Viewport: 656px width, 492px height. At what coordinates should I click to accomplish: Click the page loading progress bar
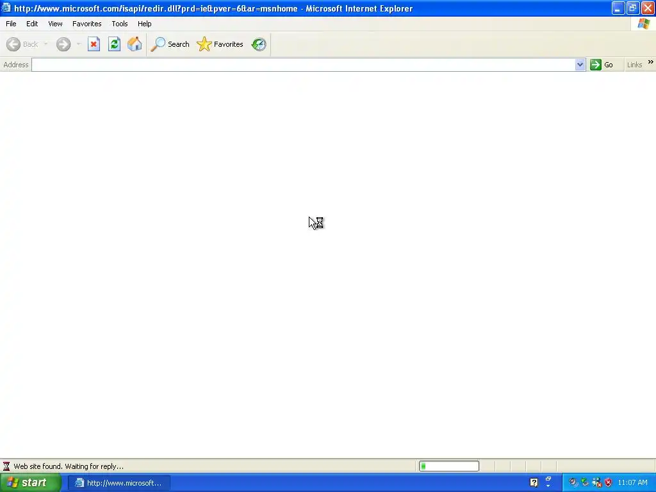(x=449, y=466)
